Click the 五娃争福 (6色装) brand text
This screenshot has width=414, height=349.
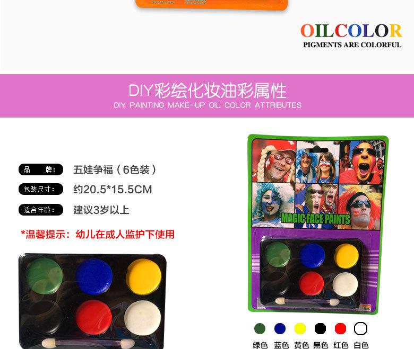point(115,169)
